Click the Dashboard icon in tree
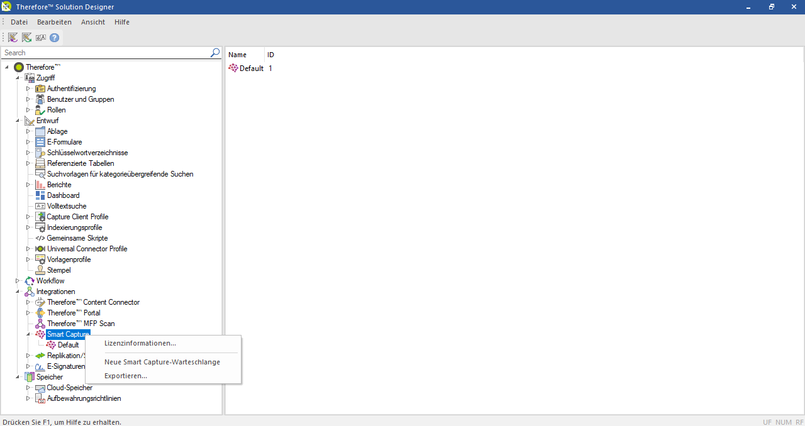The height and width of the screenshot is (426, 805). coord(40,195)
